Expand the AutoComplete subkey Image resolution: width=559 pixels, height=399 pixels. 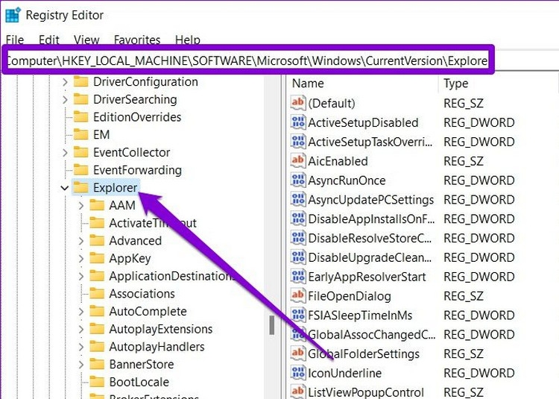coord(81,312)
